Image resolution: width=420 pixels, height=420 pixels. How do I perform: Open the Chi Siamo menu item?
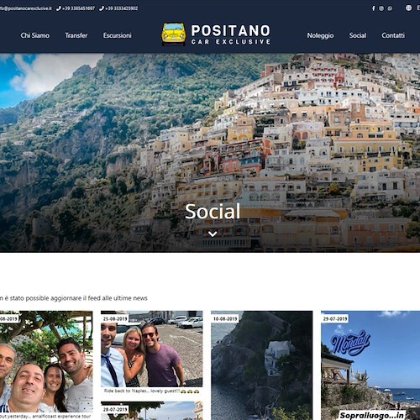[35, 35]
